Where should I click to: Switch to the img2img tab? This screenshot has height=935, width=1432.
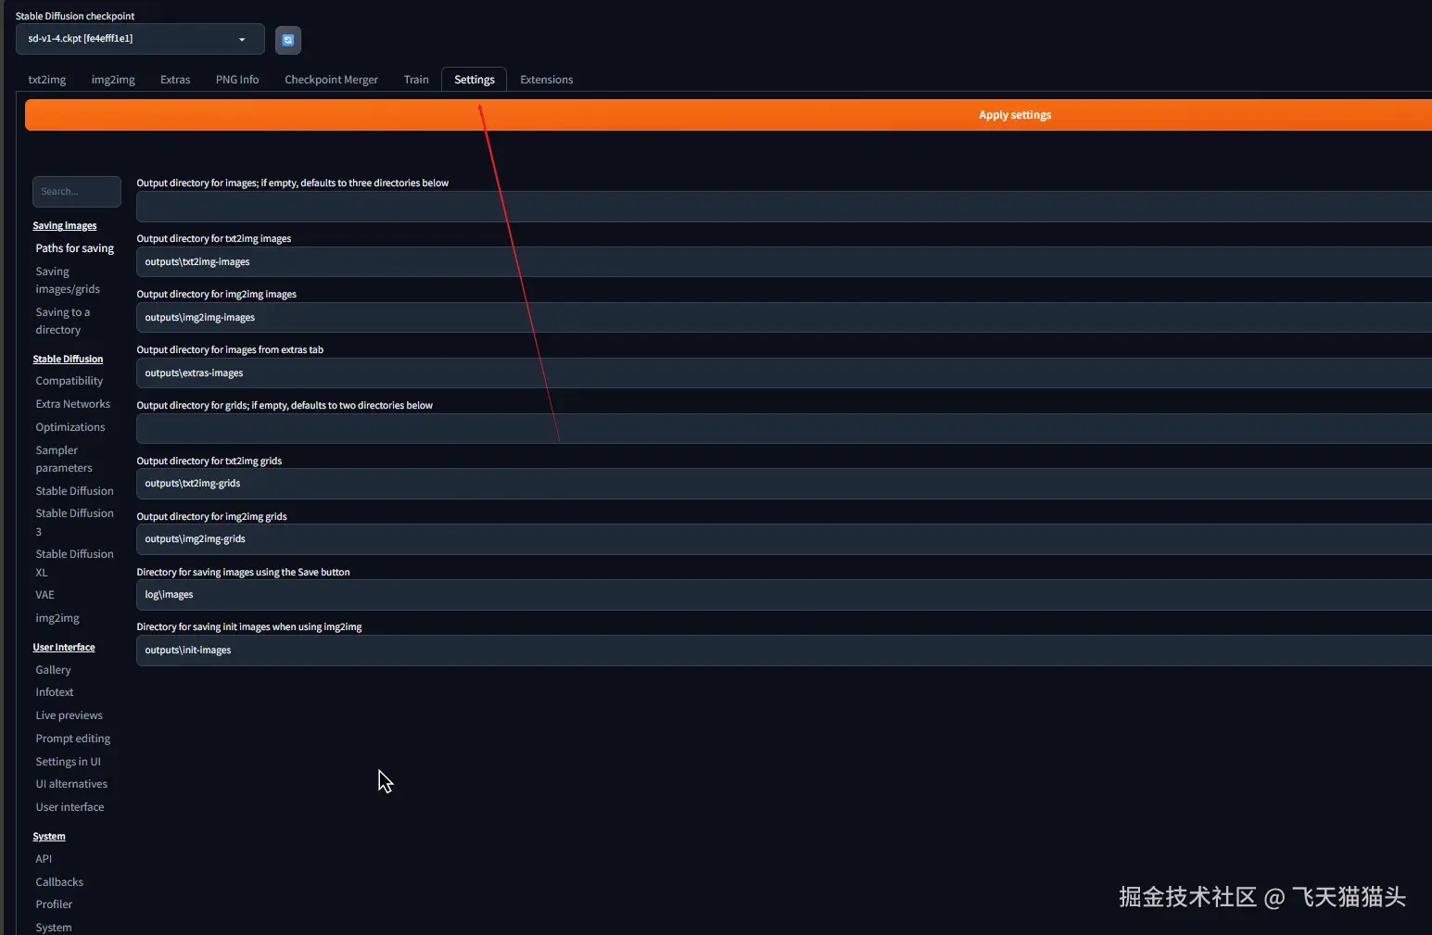coord(113,80)
